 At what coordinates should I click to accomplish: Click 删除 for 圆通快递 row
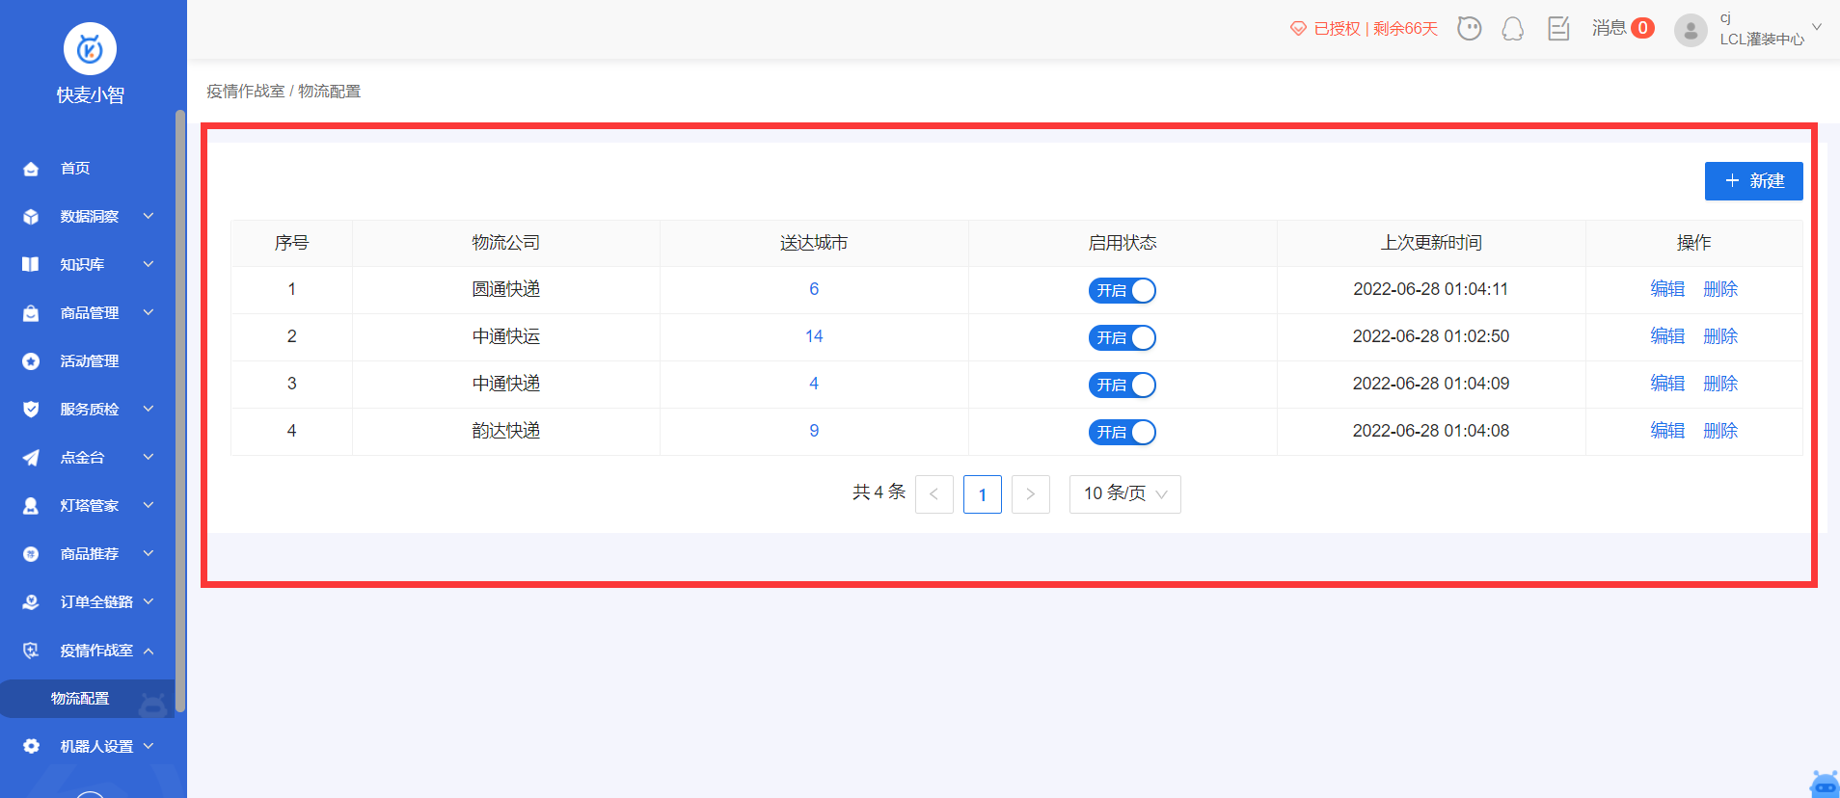1720,289
